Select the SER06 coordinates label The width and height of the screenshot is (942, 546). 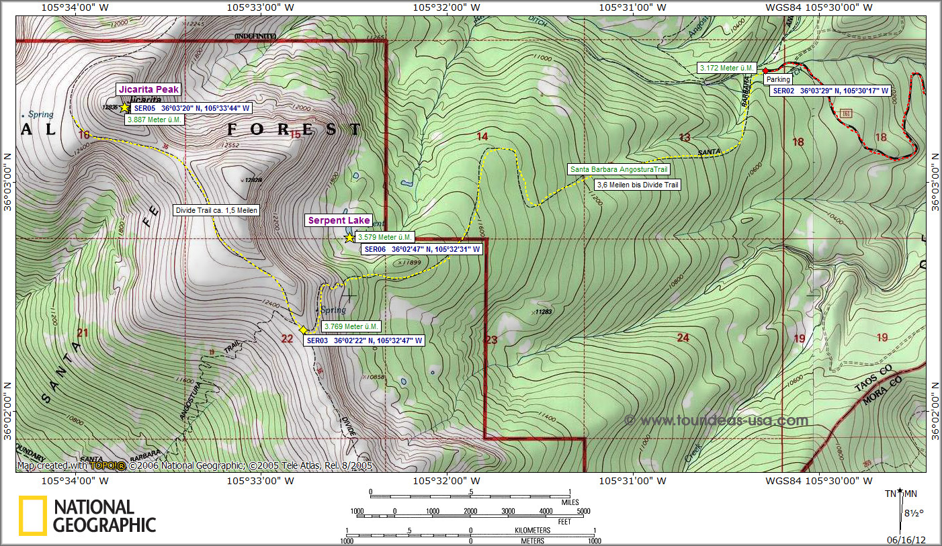coord(422,249)
